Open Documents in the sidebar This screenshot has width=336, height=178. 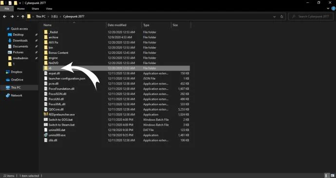coord(20,46)
